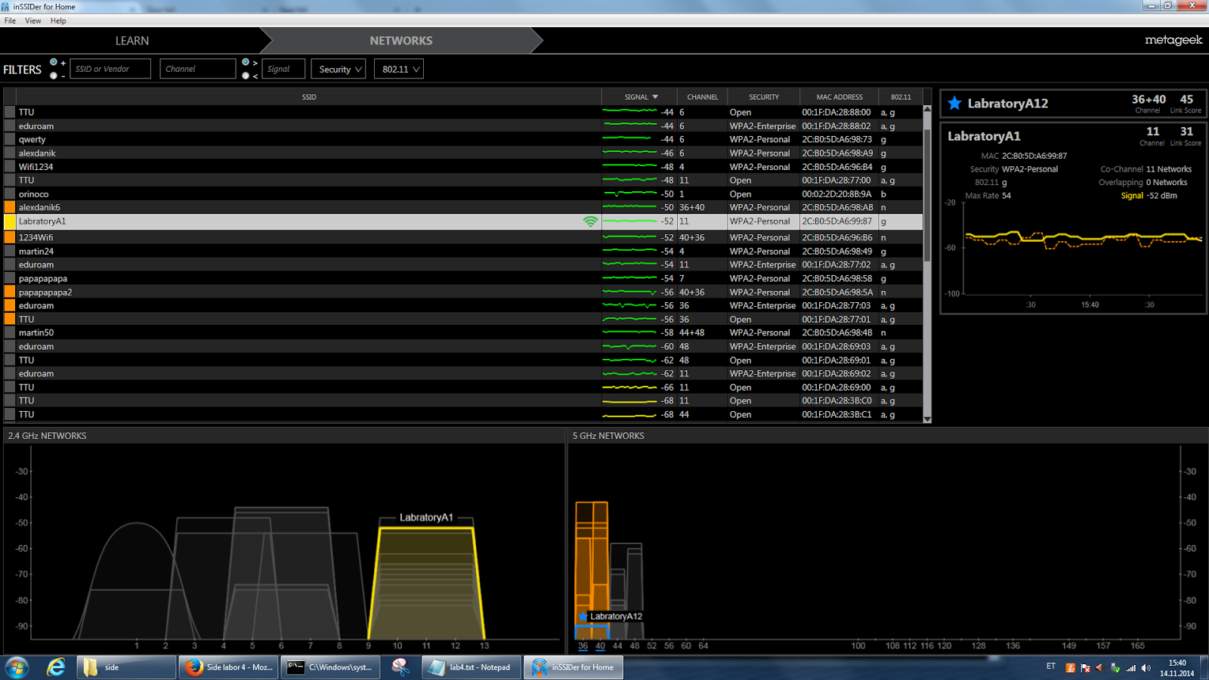This screenshot has height=680, width=1209.
Task: Sort the table by the MAC ADDRESS column
Action: (x=839, y=97)
